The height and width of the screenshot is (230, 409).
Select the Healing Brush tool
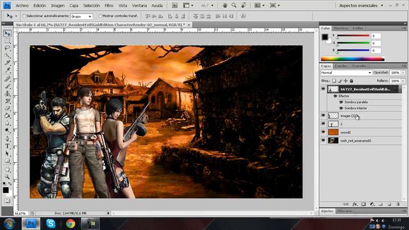7,79
